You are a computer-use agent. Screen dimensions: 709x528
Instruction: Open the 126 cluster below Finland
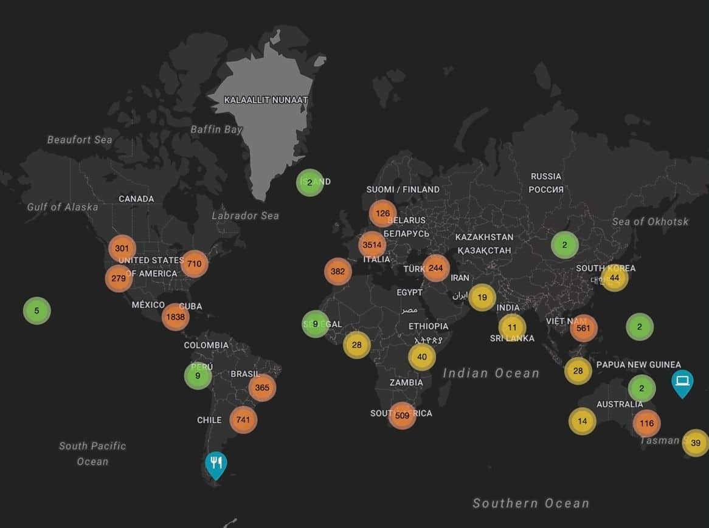tap(382, 213)
